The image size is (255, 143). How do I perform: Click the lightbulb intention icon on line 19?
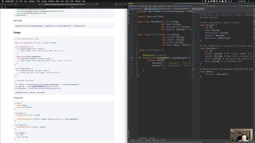pos(139,58)
